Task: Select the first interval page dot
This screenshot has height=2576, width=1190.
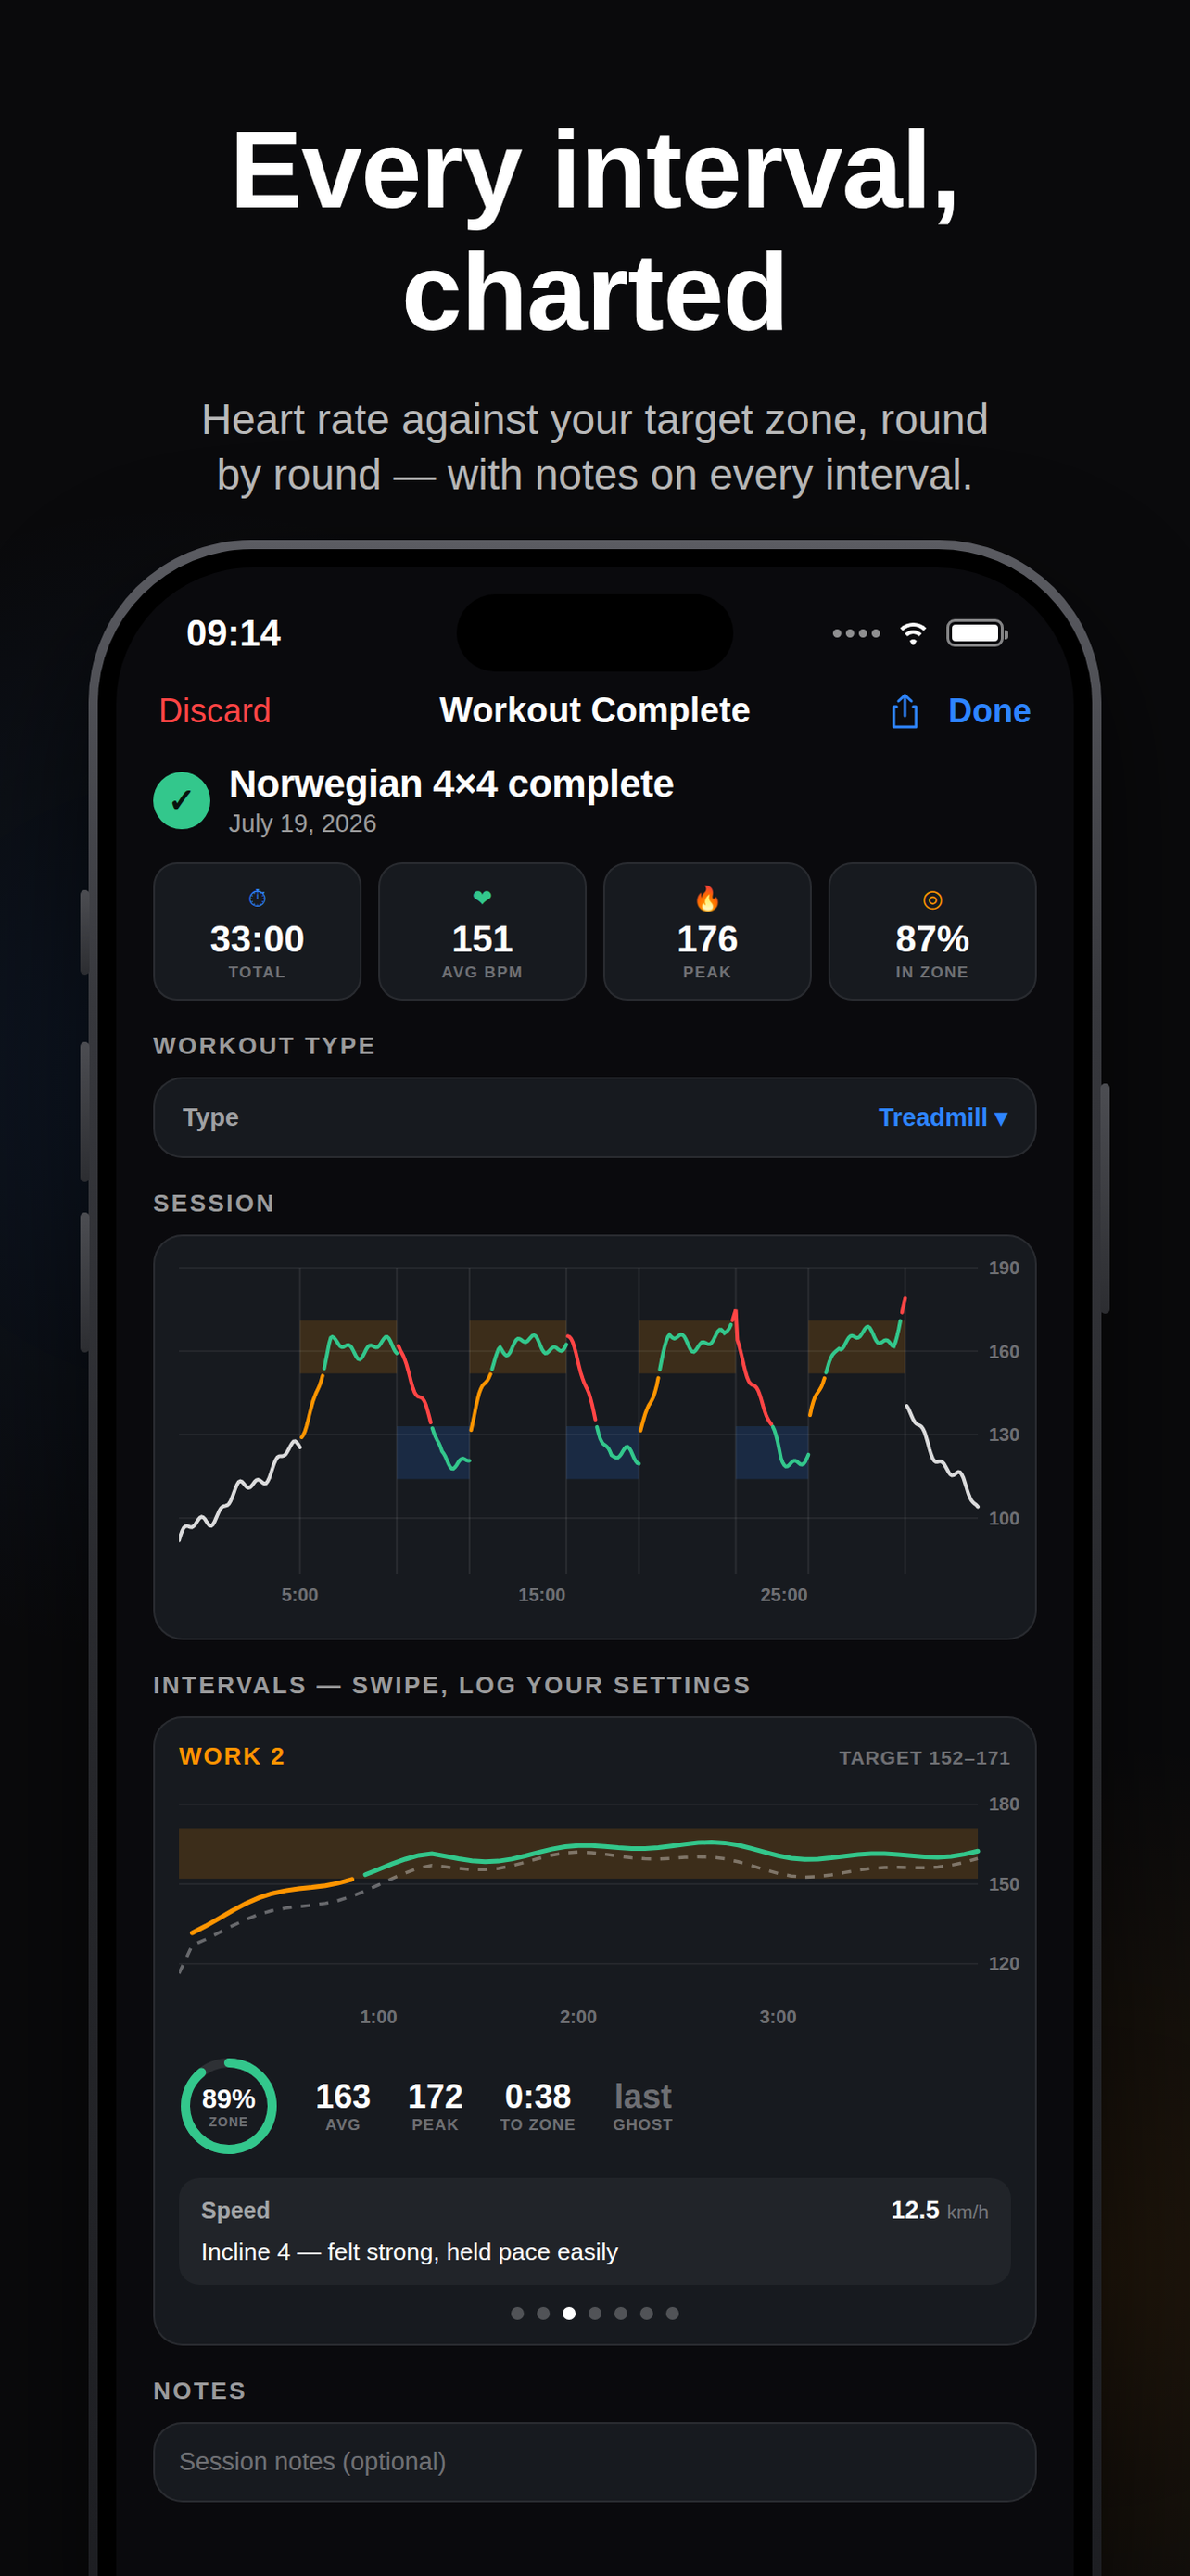Action: (517, 2313)
